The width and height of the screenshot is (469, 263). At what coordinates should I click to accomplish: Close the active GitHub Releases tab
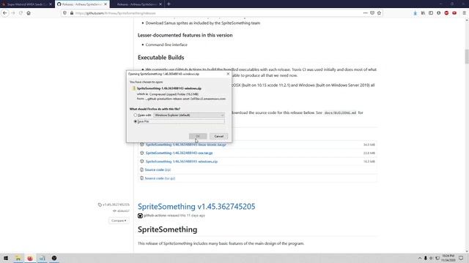click(106, 4)
